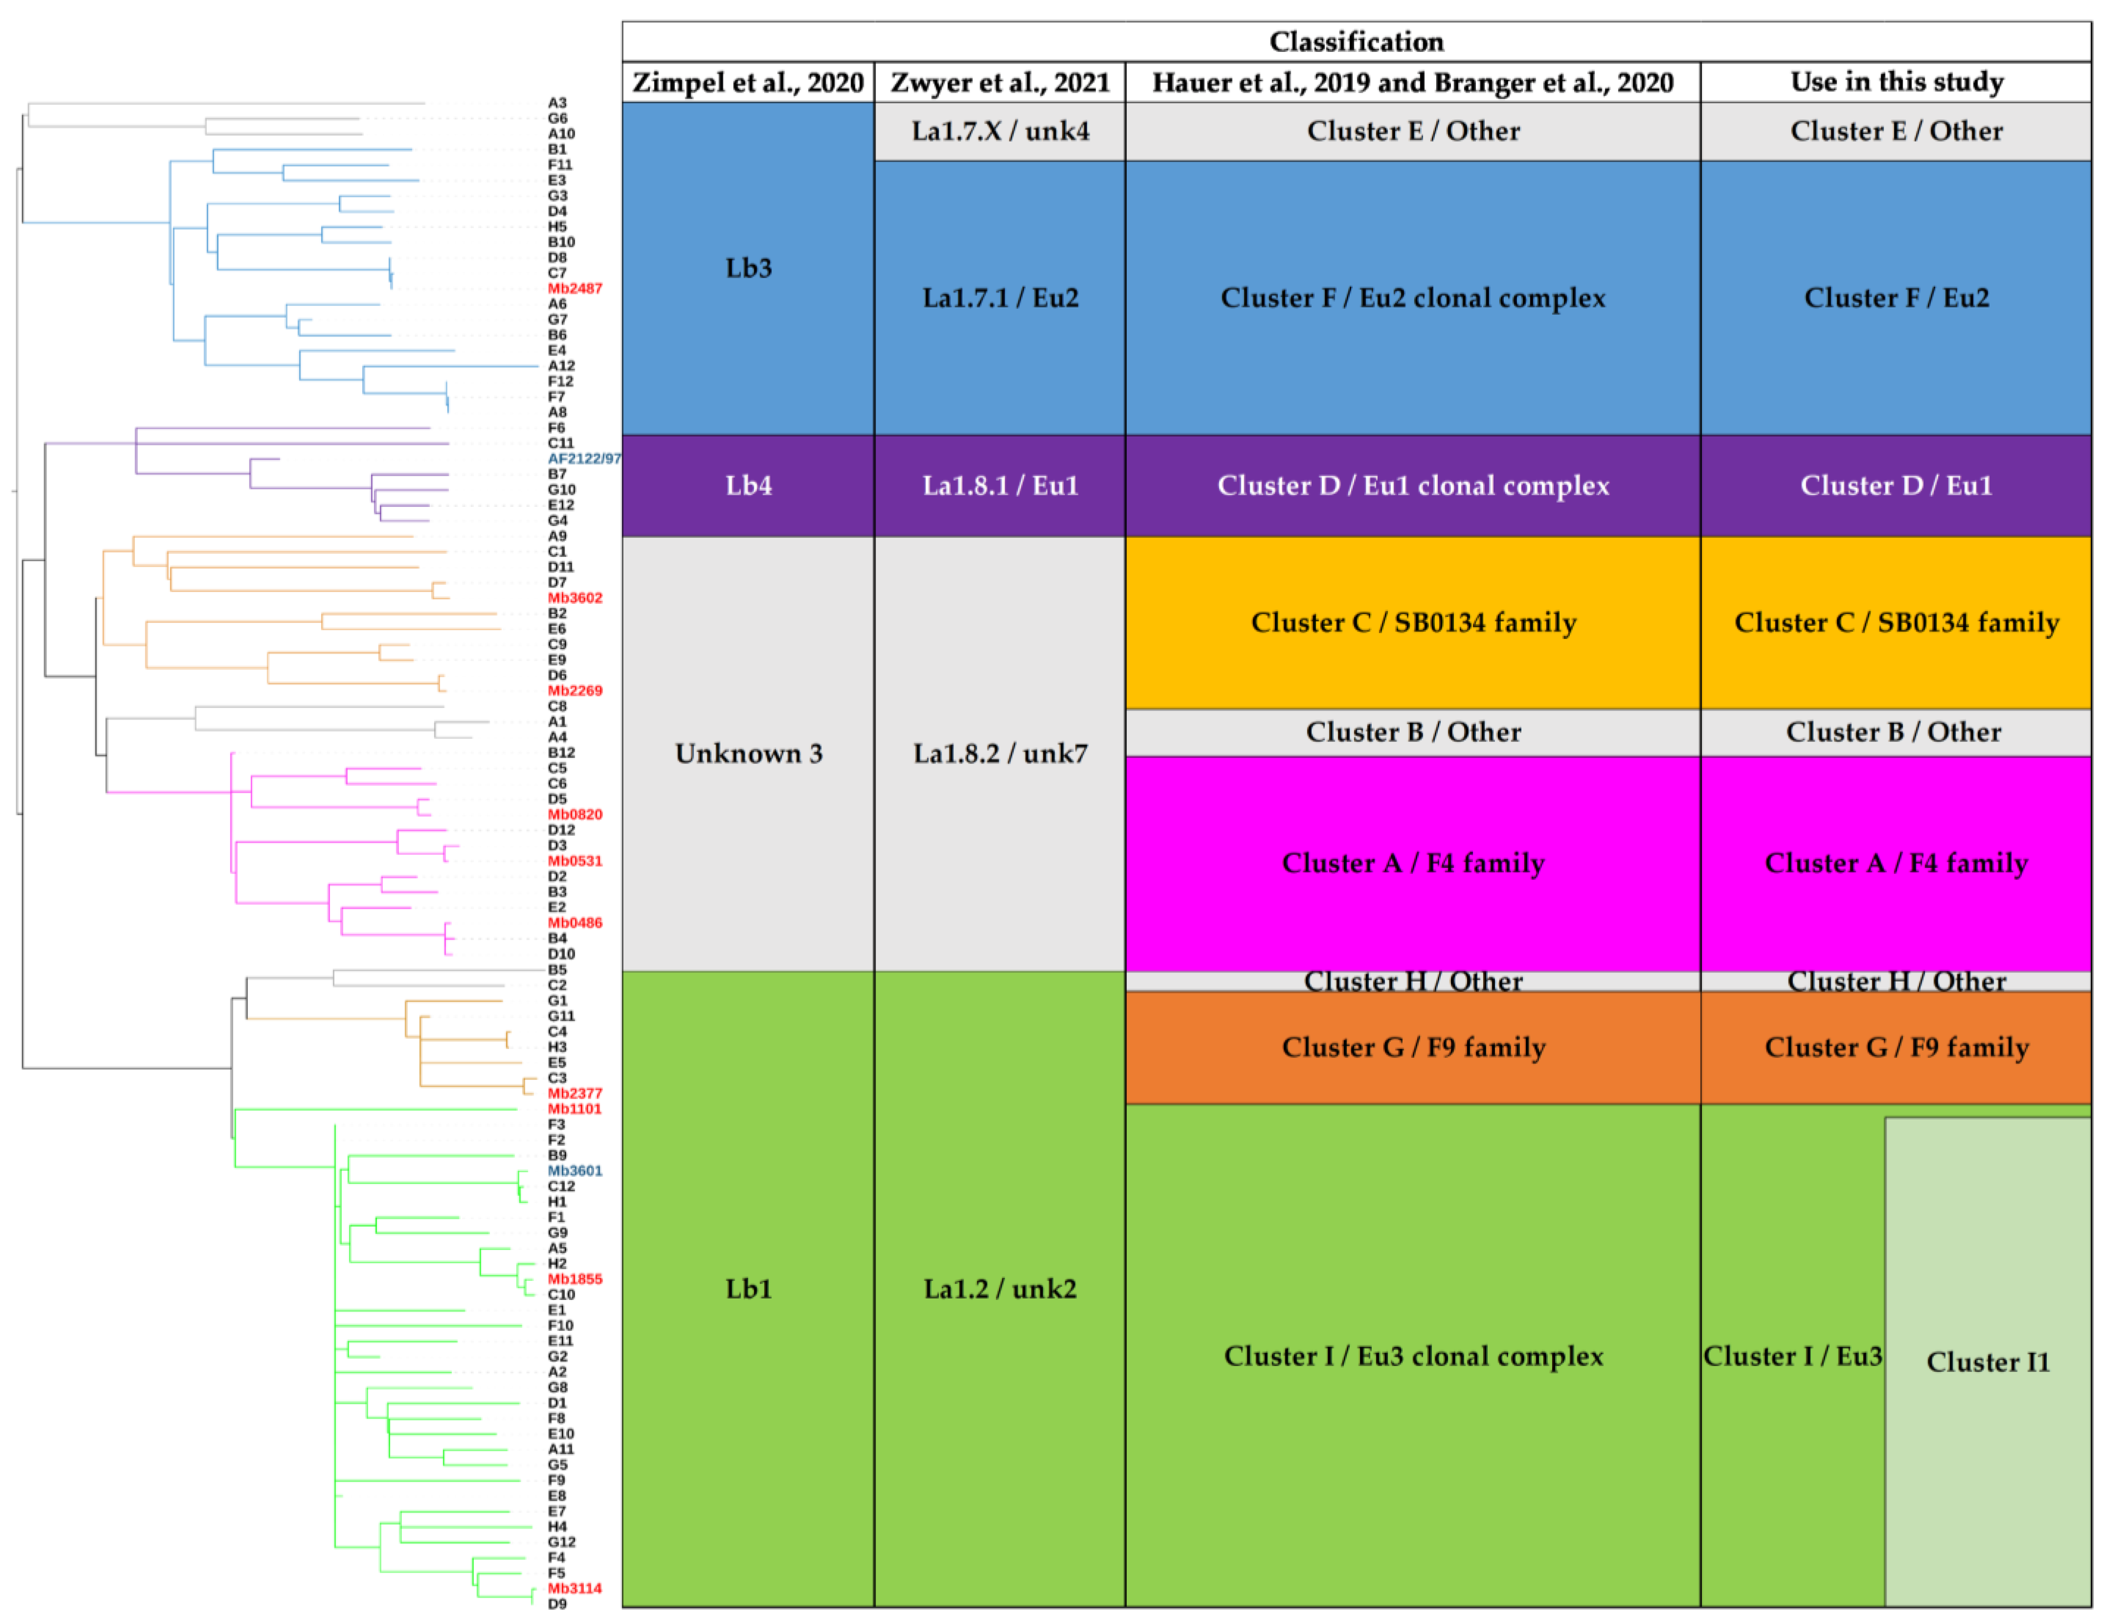Viewport: 2107px width, 1623px height.
Task: Click the red Mb0820 leaf label
Action: point(575,814)
